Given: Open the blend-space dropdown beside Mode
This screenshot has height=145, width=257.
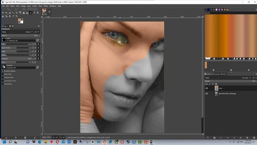Looking at the screenshot, I should coord(37,32).
